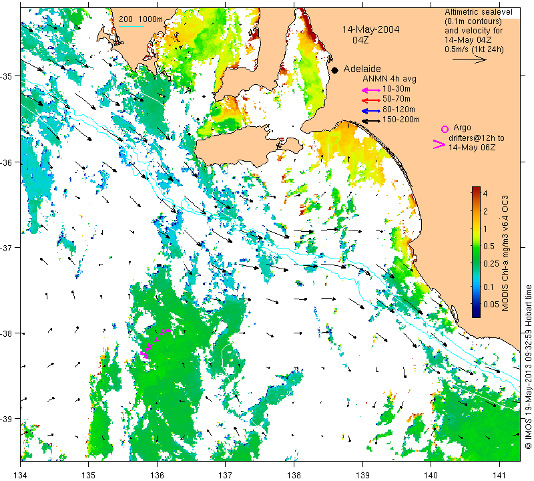
Task: Click the 'drifters@12h to' legend text
Action: [x=477, y=138]
